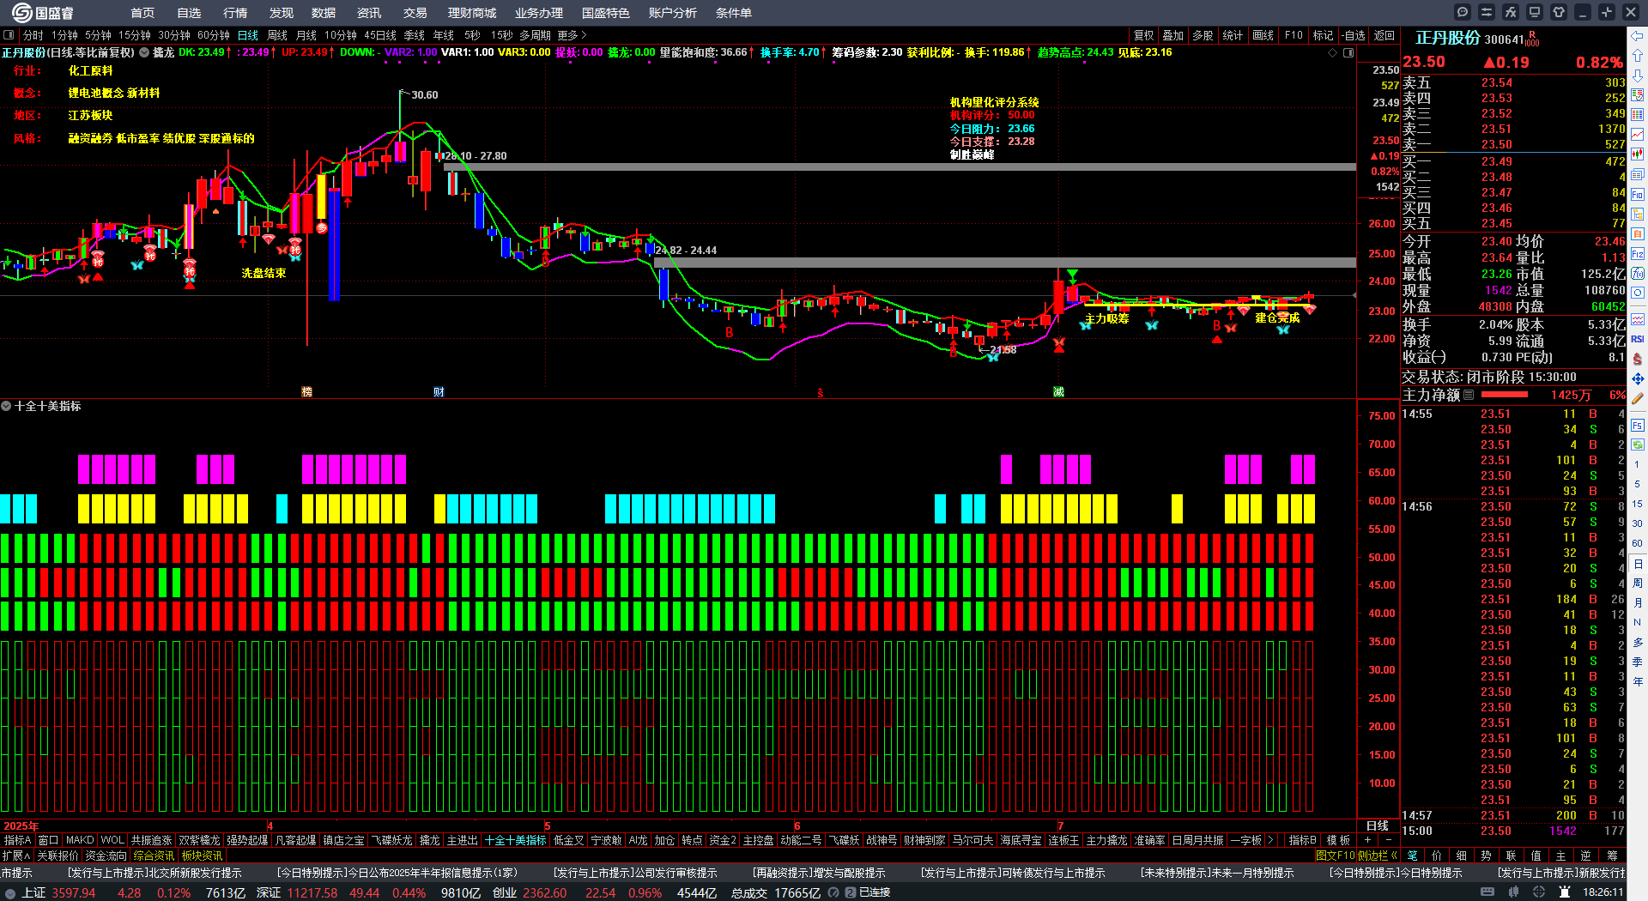Open the 模板 template menu
Screen dimensions: 1648x901
click(x=1338, y=840)
